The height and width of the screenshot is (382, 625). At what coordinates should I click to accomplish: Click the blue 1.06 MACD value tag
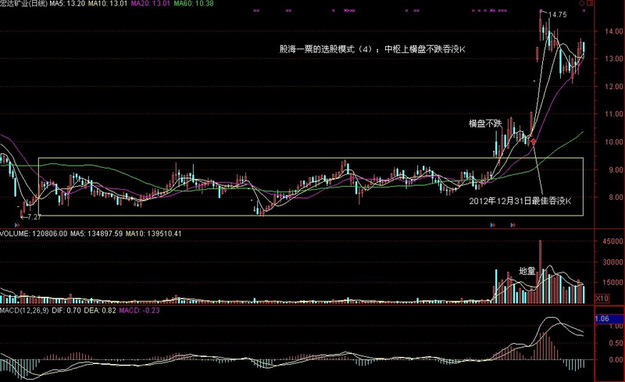tap(602, 320)
